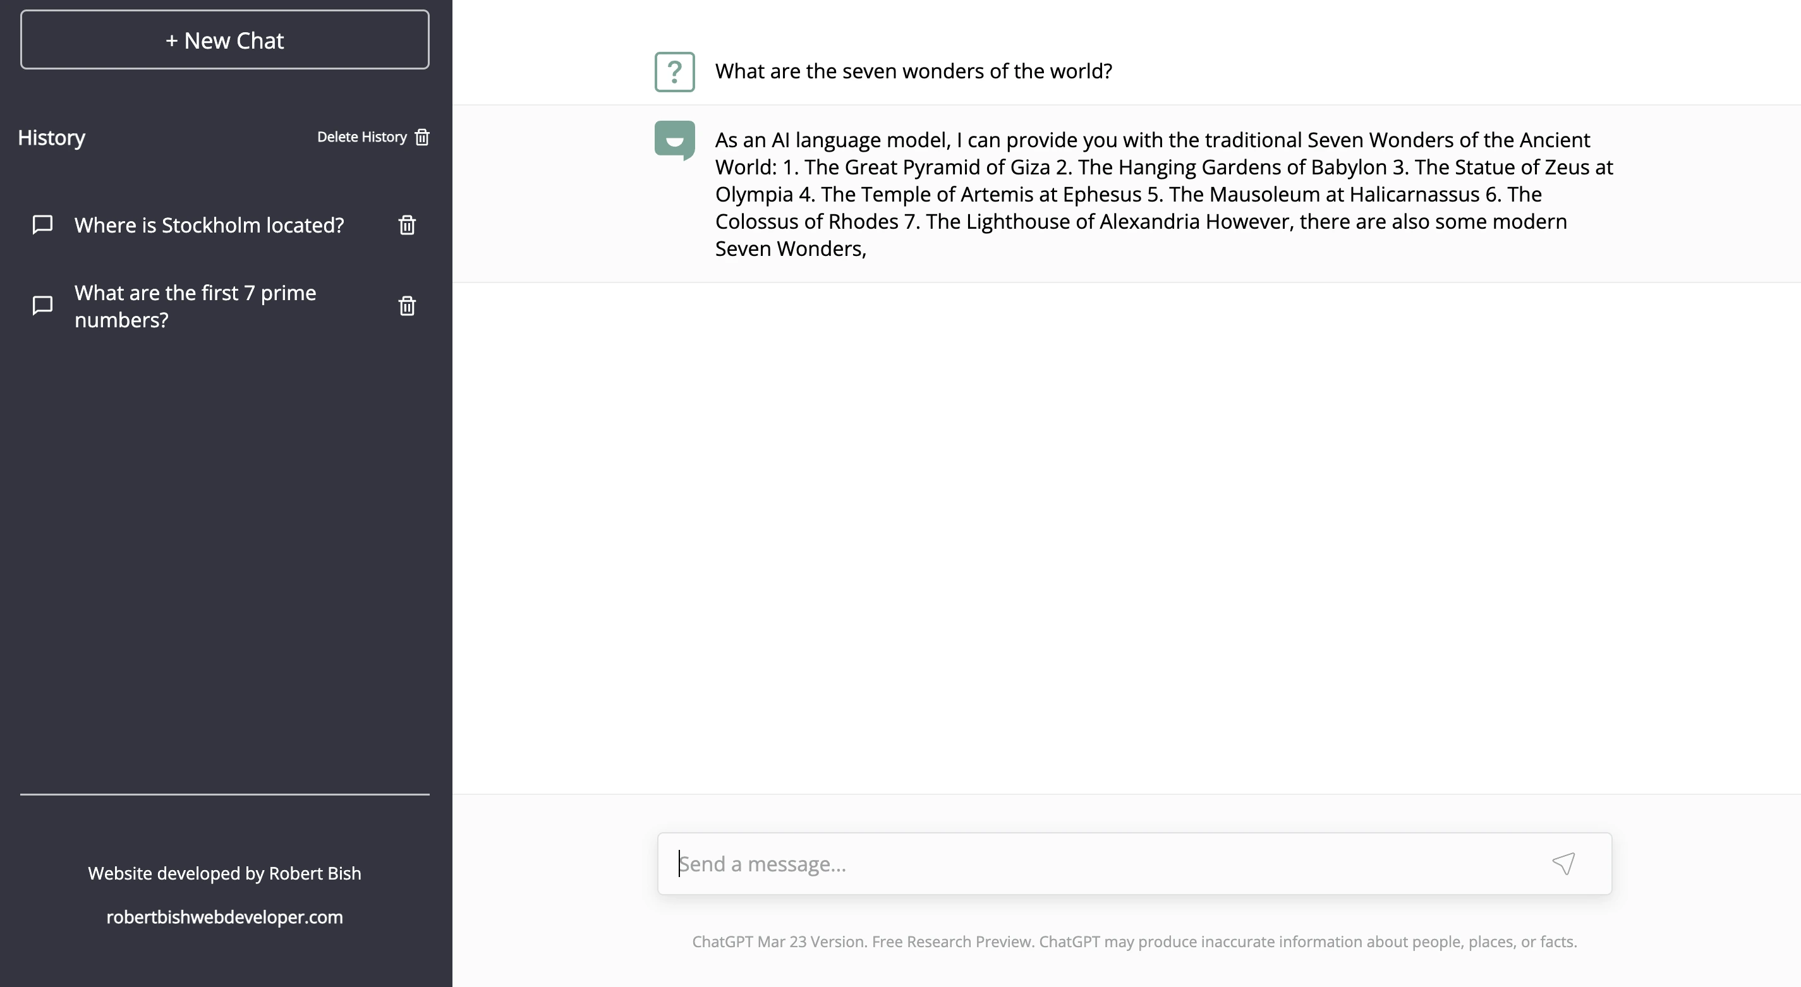The width and height of the screenshot is (1801, 987).
Task: Click the speech bubble icon beside the prime numbers chat
Action: [42, 305]
